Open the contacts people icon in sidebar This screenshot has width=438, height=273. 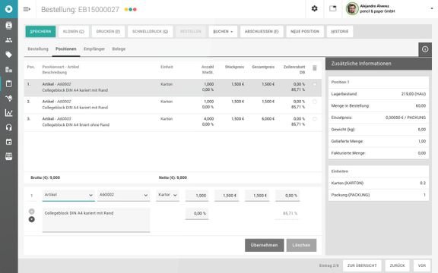point(8,40)
